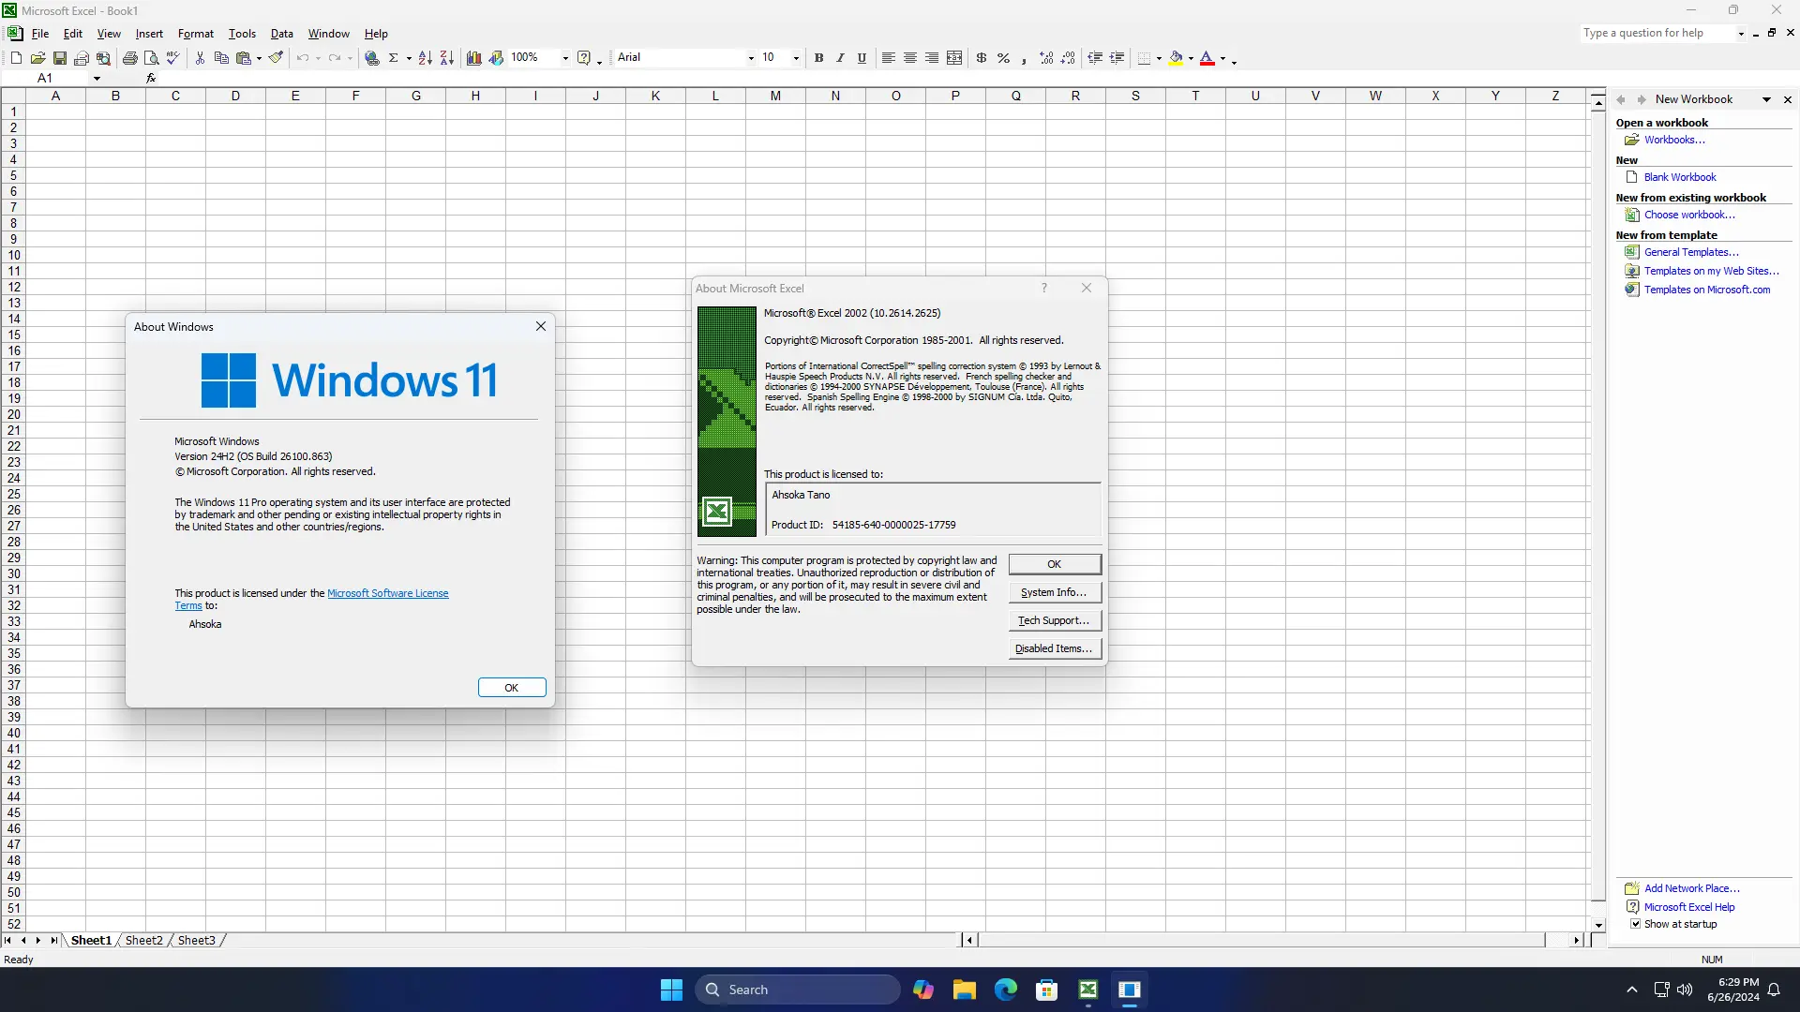Toggle Italic formatting
1800x1012 pixels.
click(x=840, y=58)
